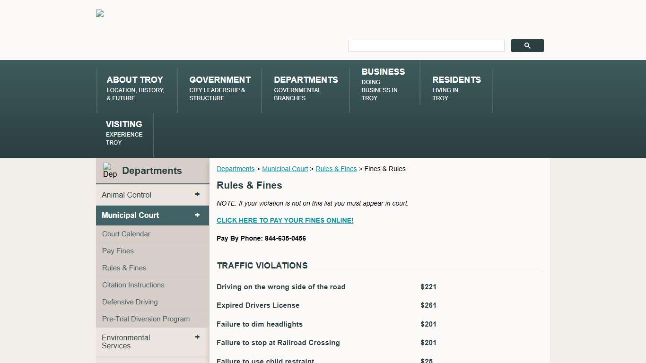Screen dimensions: 646x363
Task: Go to Municipal Court breadcrumb link
Action: [x=285, y=169]
